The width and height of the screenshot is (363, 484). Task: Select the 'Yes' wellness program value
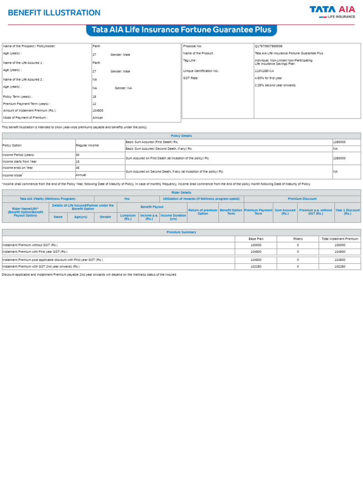coord(127,199)
